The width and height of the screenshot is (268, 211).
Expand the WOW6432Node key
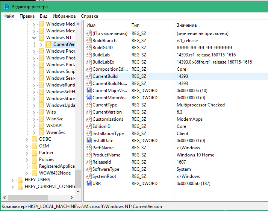pyautogui.click(x=27, y=173)
